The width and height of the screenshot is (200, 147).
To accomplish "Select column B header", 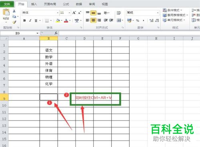I will point(49,38).
